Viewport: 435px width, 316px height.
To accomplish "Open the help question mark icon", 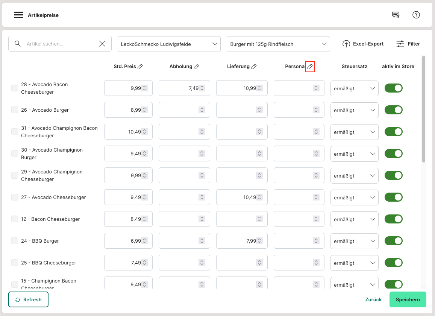I will (416, 15).
